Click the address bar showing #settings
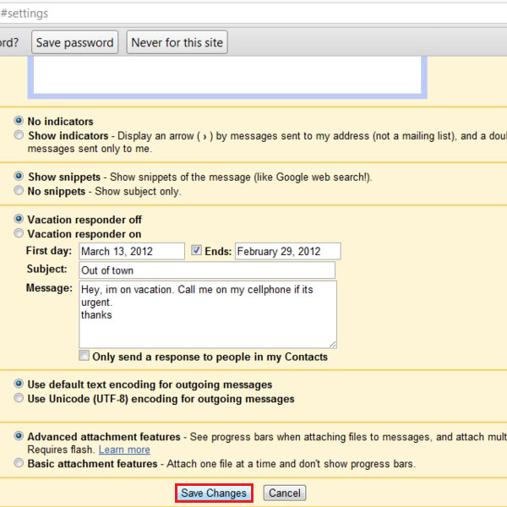Viewport: 507px width, 507px height. (253, 14)
